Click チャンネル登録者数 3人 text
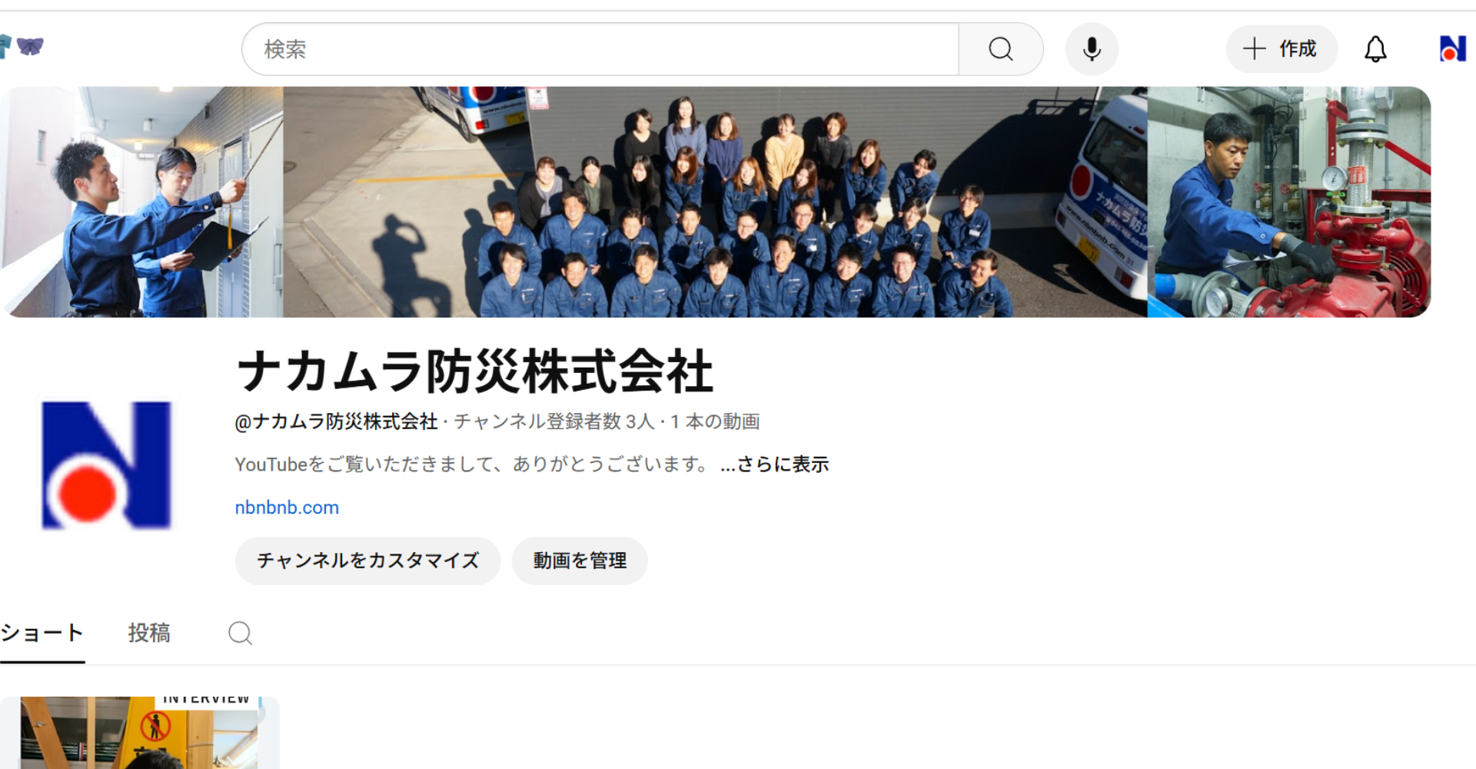 pyautogui.click(x=553, y=421)
